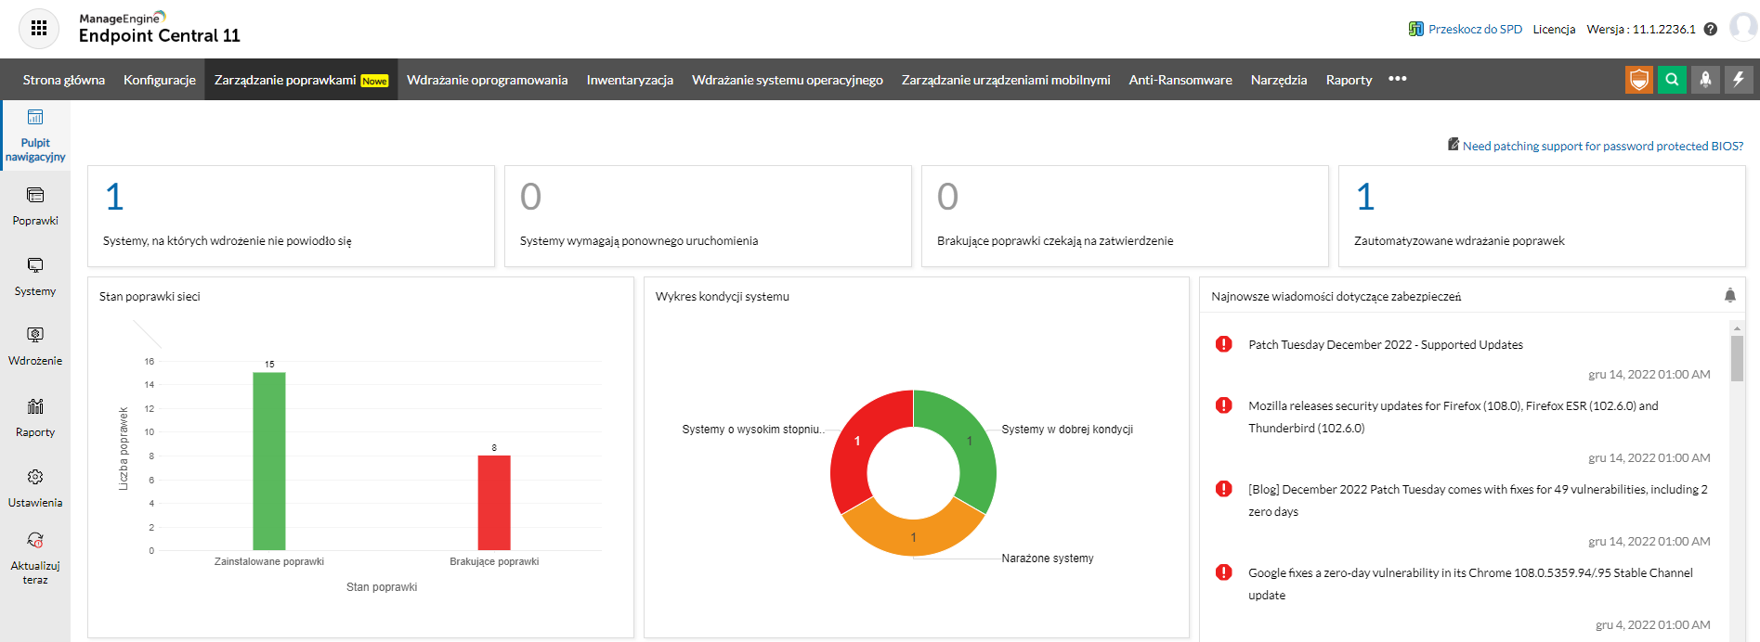
Task: Open Ustawienia in the sidebar
Action: tap(35, 488)
